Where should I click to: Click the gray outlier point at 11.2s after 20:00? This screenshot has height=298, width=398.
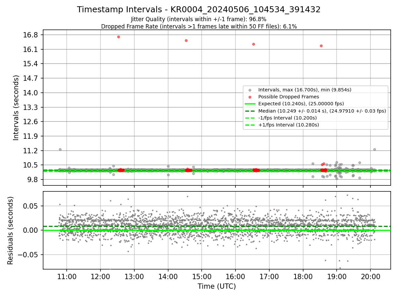[x=374, y=149]
